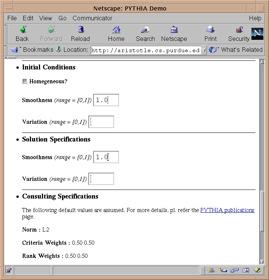The height and width of the screenshot is (280, 269).
Task: Click the Bookmarks label
Action: pyautogui.click(x=38, y=50)
